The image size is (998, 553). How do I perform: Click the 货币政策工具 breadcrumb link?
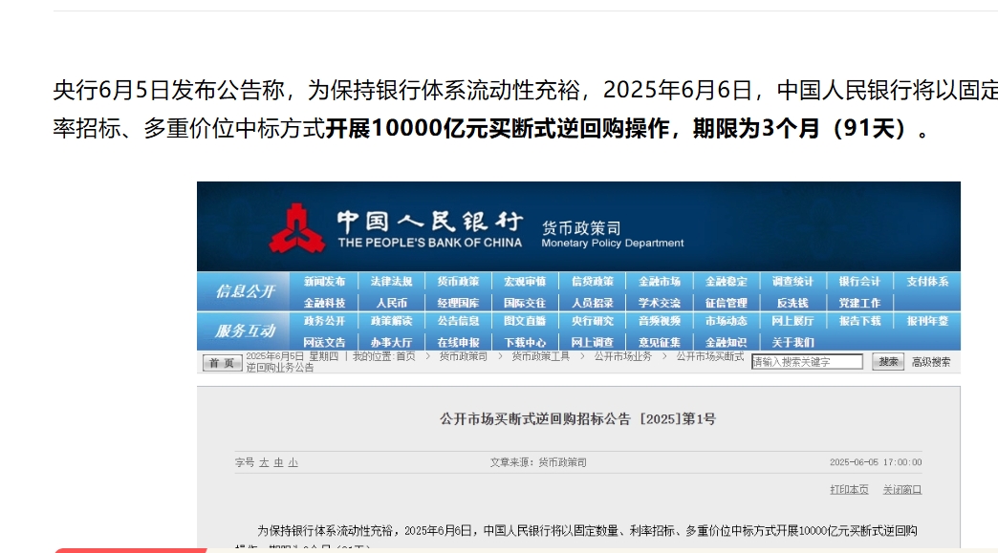click(541, 356)
